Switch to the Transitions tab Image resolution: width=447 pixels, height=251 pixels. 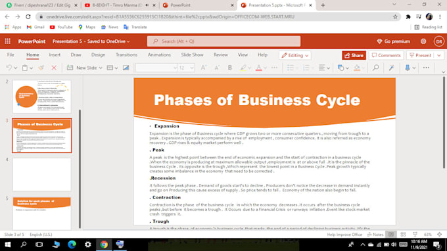pos(126,55)
